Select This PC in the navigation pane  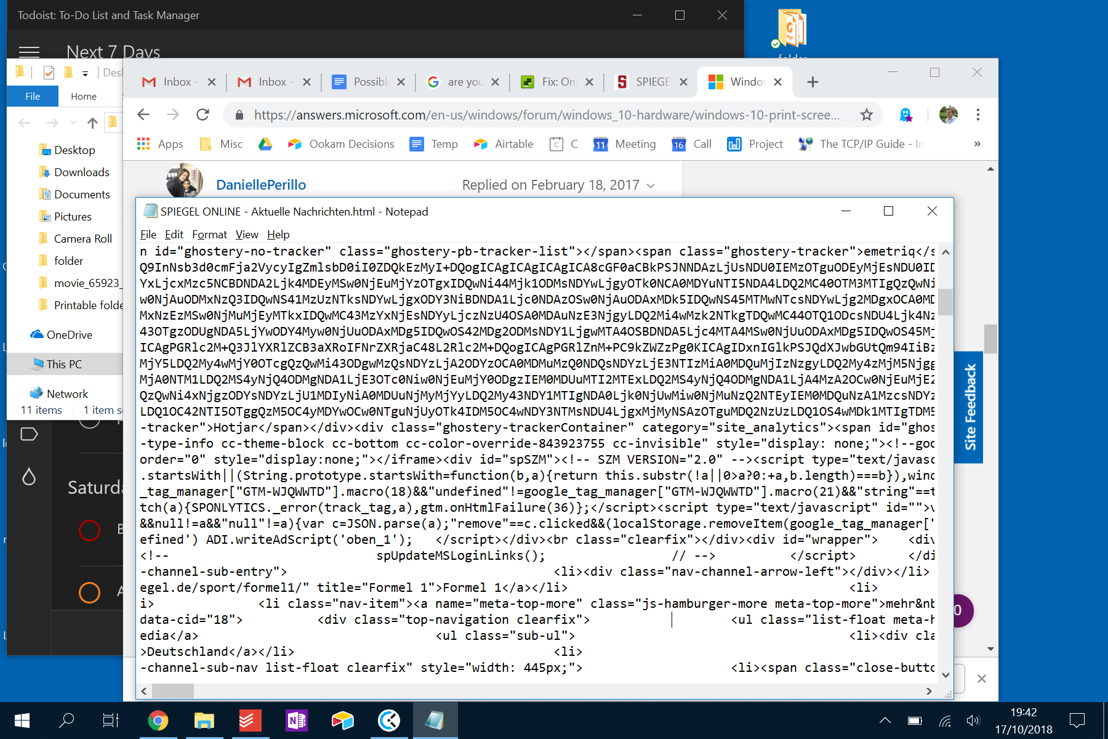tap(57, 365)
